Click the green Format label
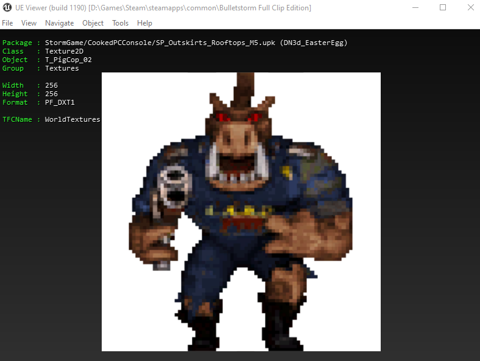Screen dimensions: 480x361 click(15, 102)
